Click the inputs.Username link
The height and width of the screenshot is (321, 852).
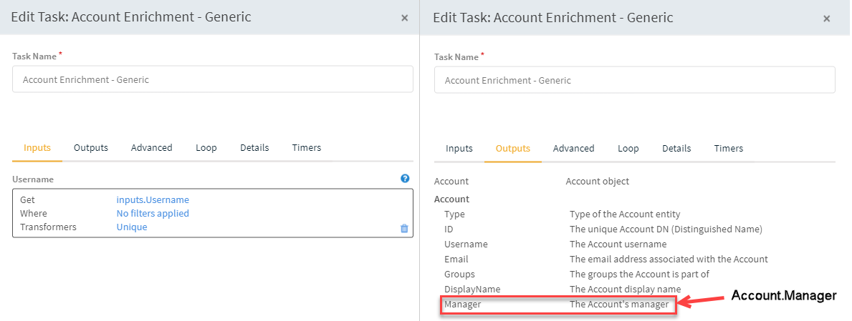coord(153,200)
